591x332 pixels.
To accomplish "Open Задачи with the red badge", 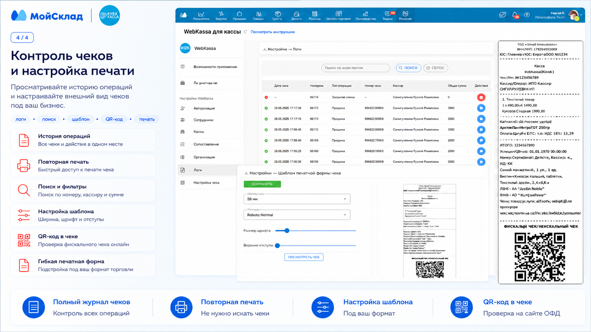I will (388, 16).
